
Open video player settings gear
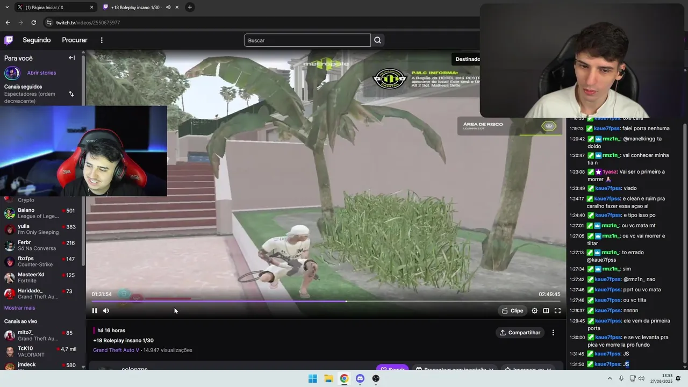click(534, 311)
